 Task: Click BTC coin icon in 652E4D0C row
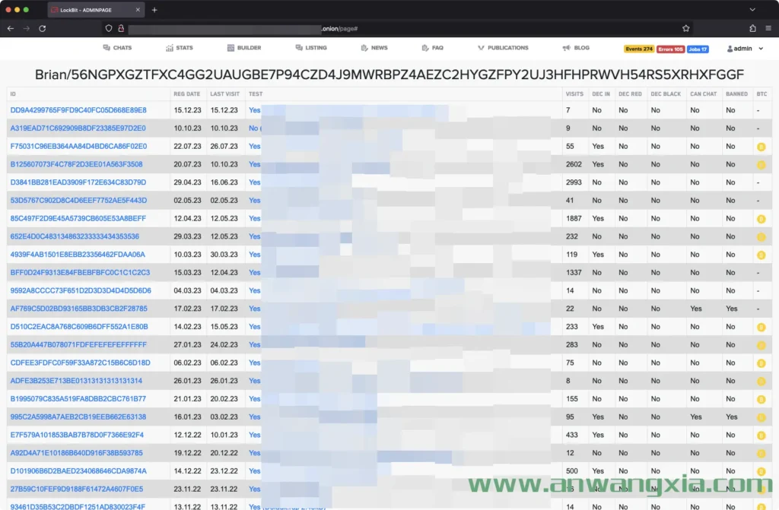pyautogui.click(x=761, y=237)
